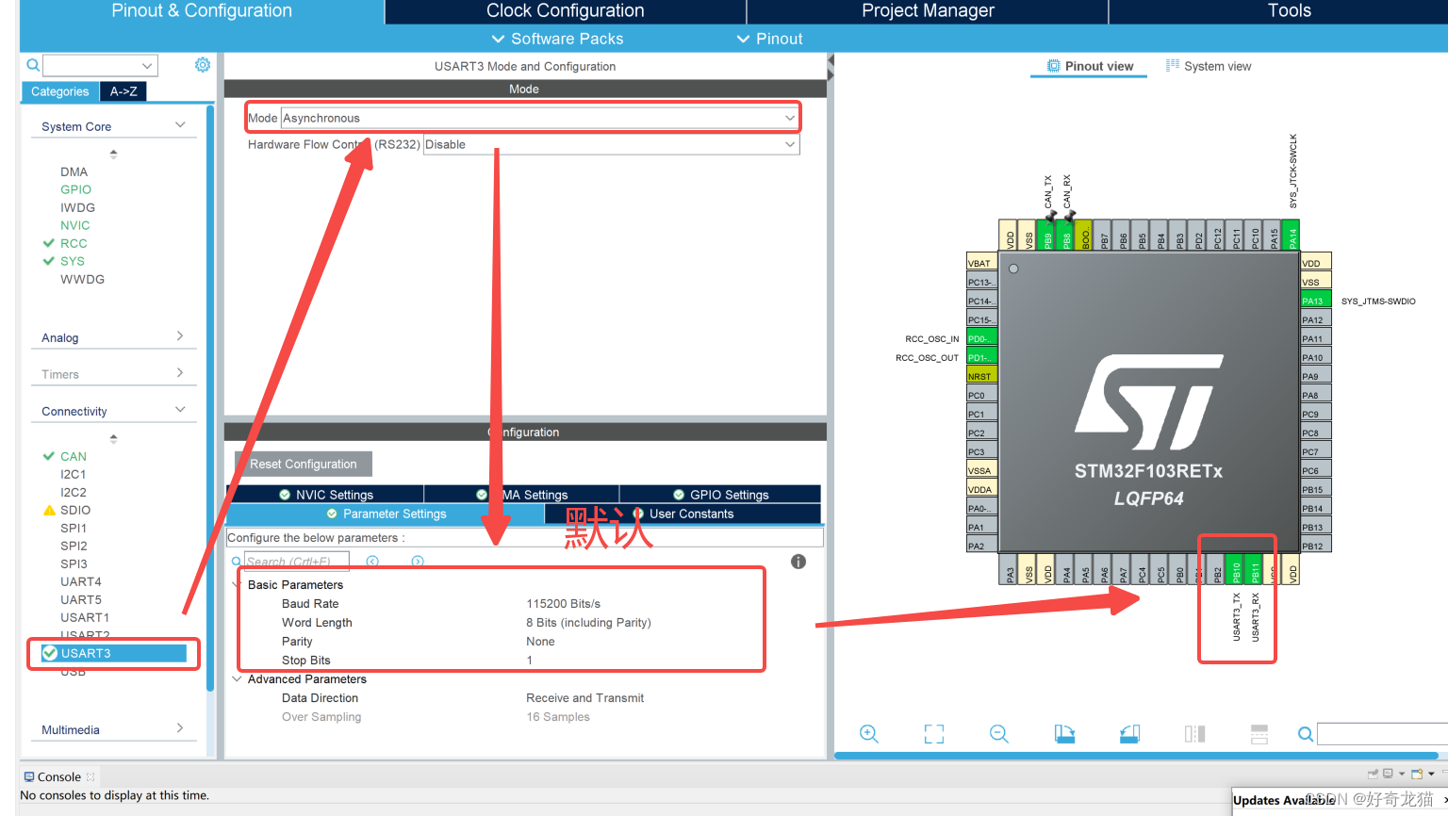Select the PA13 pin on the chip

1316,301
